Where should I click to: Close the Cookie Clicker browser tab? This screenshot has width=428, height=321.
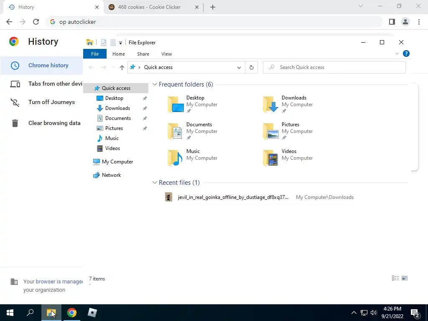pos(197,8)
